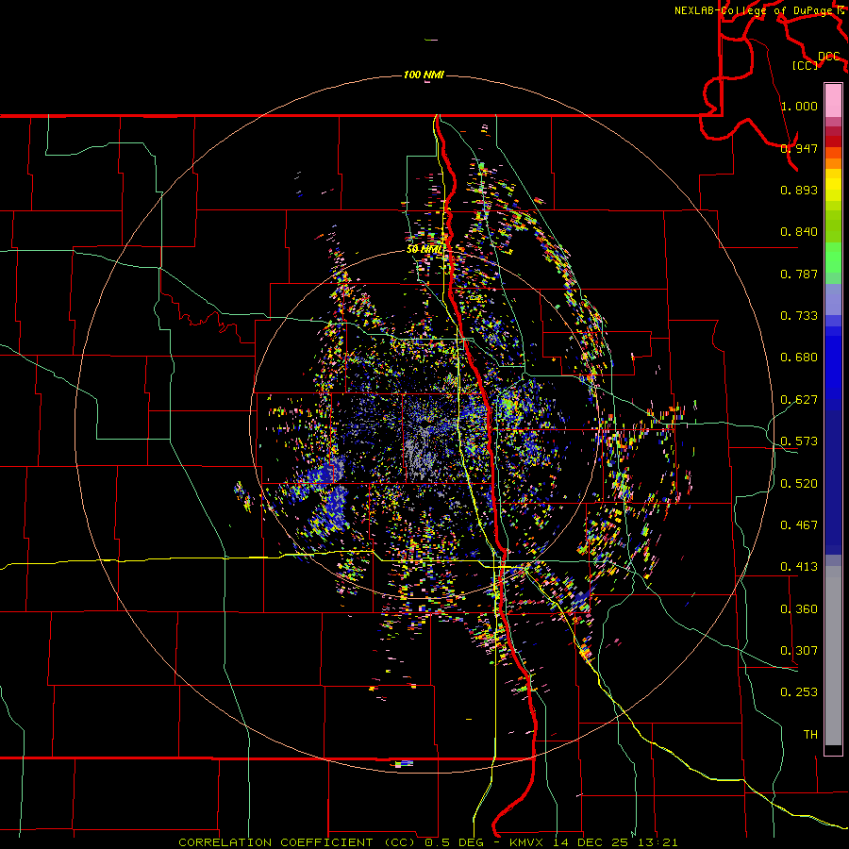Pick the lavender segment of color bar
Viewport: 849px width, 849px height.
[x=833, y=300]
